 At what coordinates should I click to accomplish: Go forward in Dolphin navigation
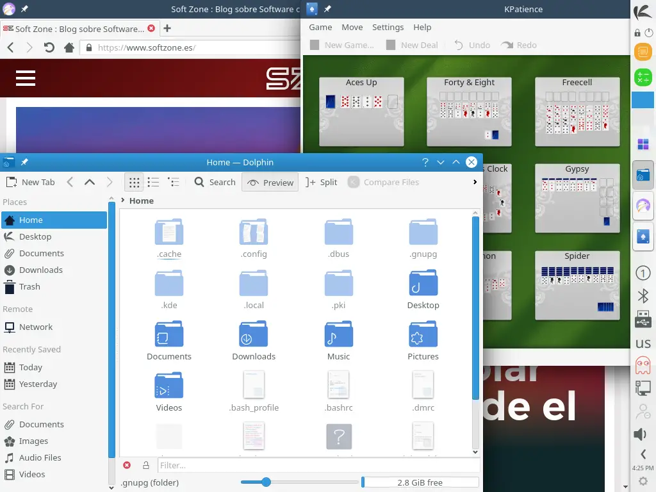[109, 183]
